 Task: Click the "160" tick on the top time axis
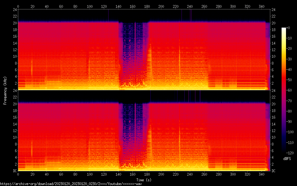pos(132,6)
